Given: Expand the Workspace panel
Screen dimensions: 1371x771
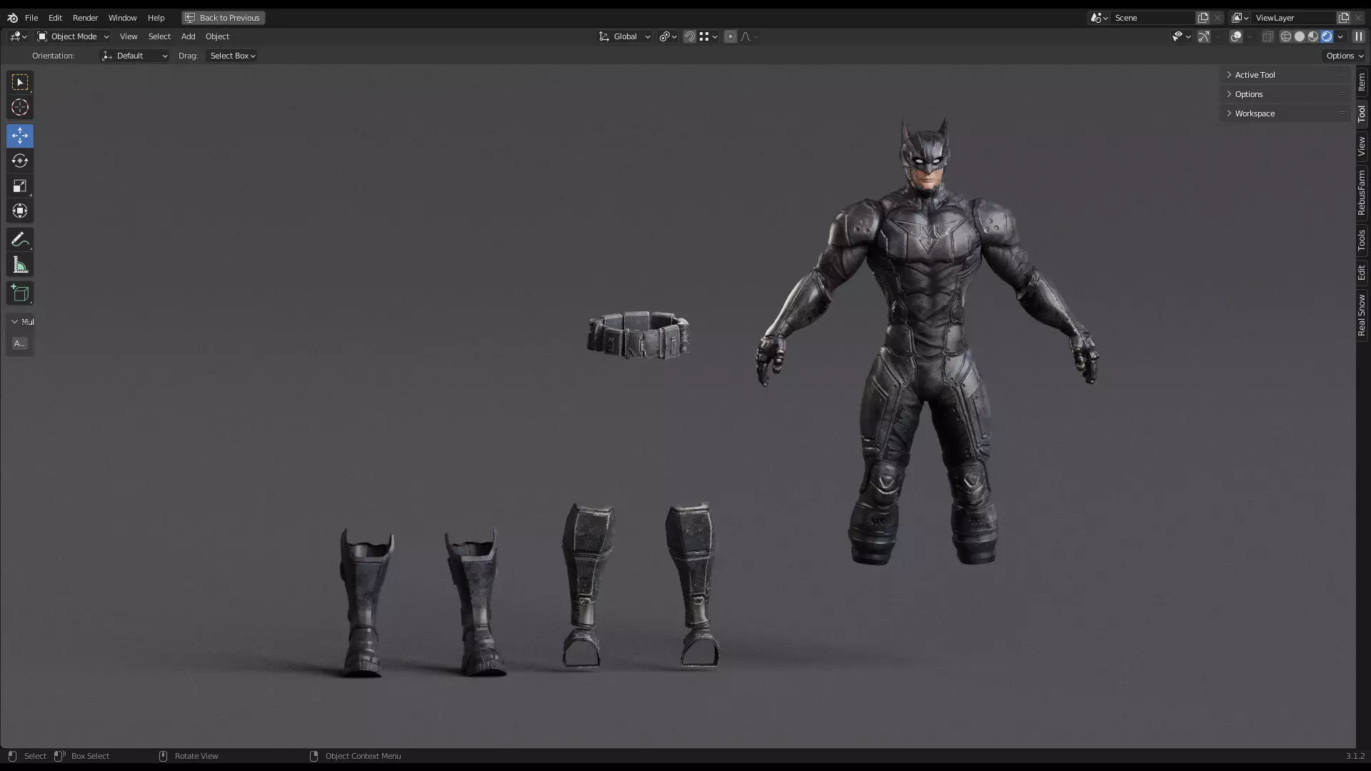Looking at the screenshot, I should pyautogui.click(x=1285, y=114).
